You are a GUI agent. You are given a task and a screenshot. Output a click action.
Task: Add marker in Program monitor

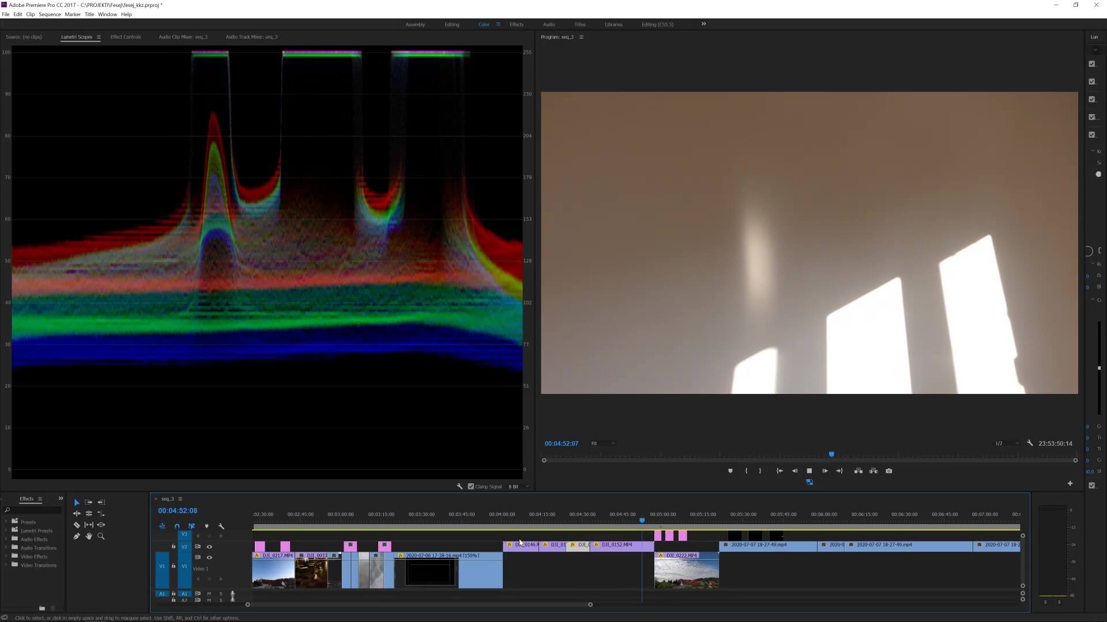click(730, 471)
